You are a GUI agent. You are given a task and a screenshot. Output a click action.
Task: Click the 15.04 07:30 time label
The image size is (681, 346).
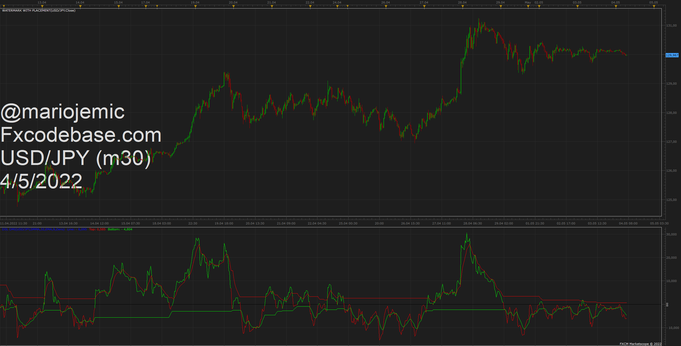click(130, 223)
